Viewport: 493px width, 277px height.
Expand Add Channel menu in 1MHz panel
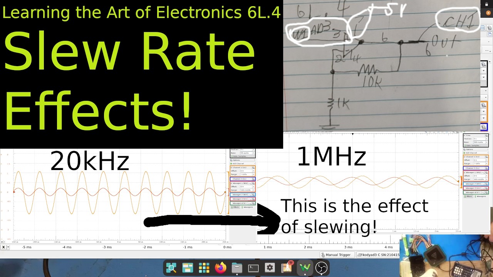tap(476, 153)
